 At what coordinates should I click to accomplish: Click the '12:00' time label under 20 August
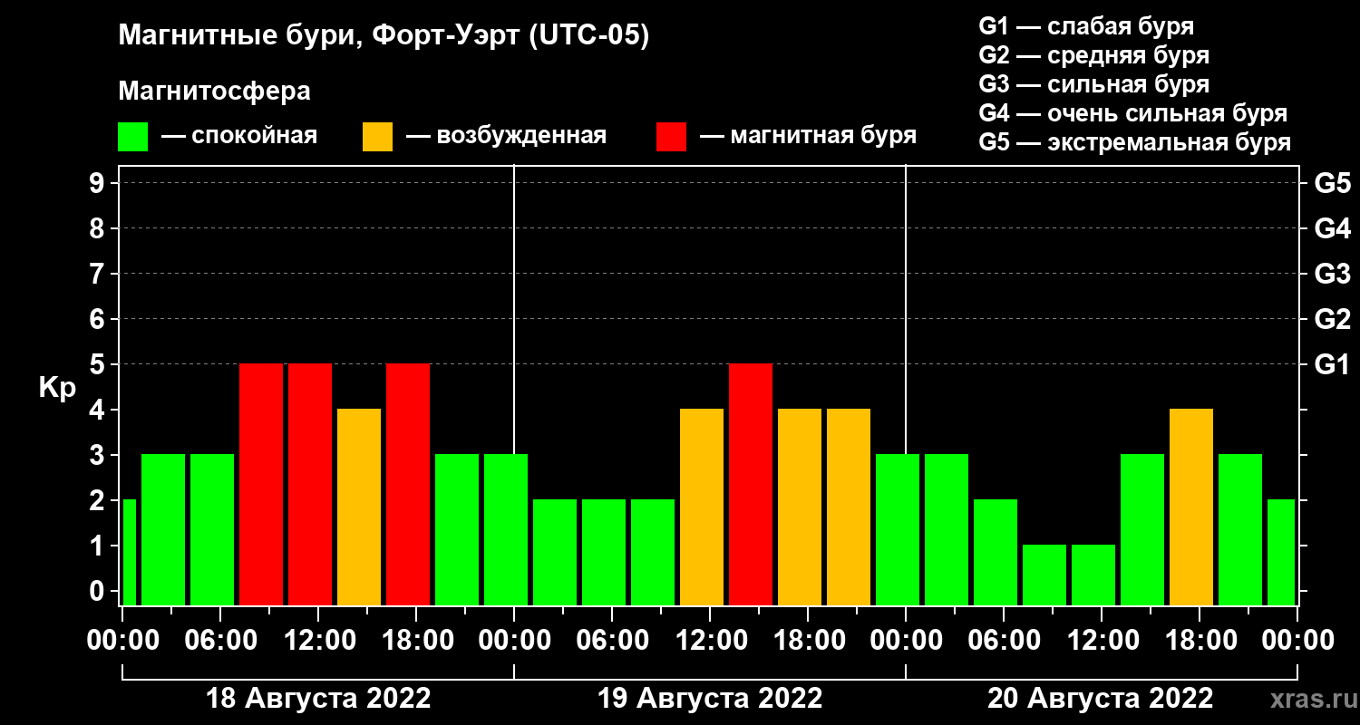1102,641
